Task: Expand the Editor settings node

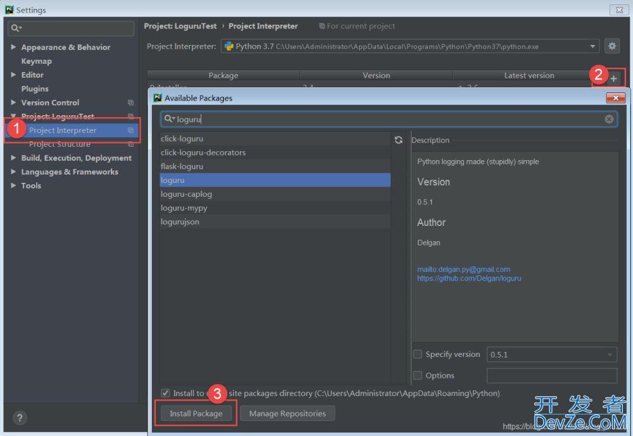Action: [x=13, y=75]
